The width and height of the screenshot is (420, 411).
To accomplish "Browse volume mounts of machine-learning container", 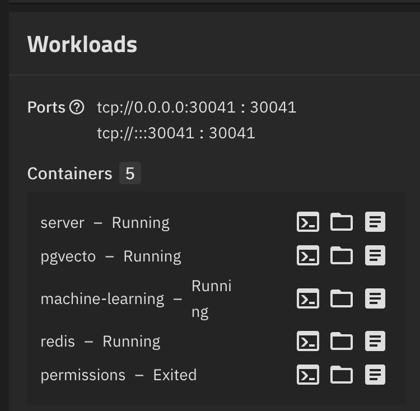I will click(x=342, y=298).
